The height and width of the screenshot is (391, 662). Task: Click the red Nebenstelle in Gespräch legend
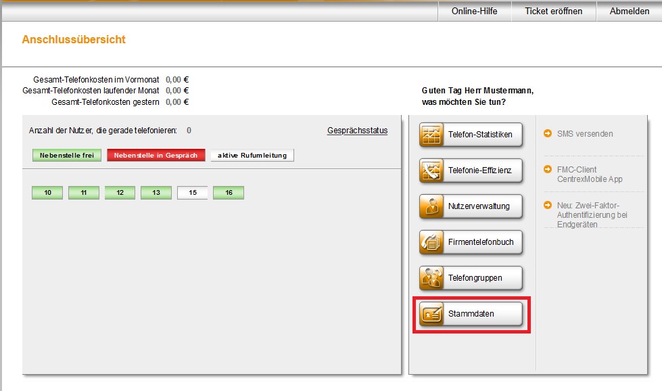156,156
